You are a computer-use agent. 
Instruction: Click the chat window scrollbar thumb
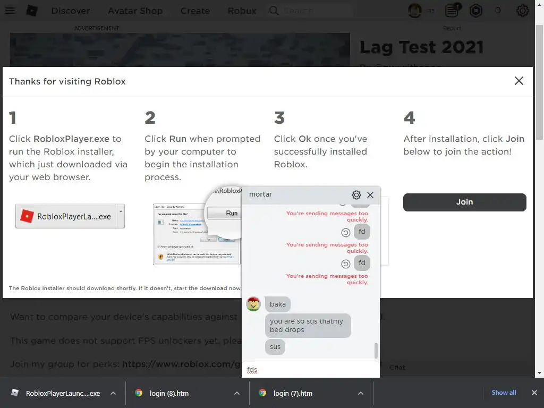point(376,351)
